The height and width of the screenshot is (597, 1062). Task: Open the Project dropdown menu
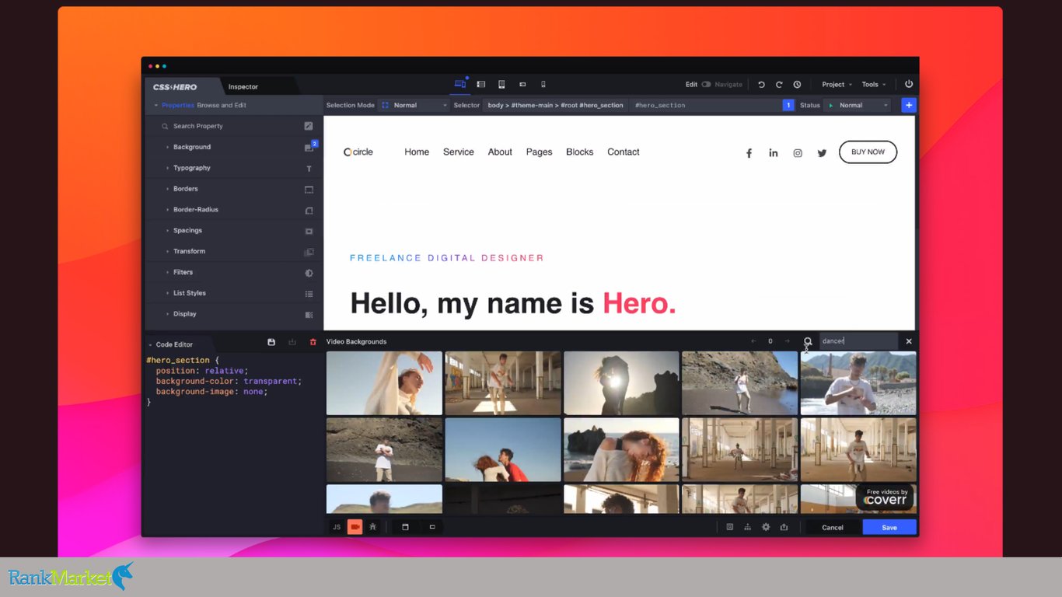(x=837, y=84)
